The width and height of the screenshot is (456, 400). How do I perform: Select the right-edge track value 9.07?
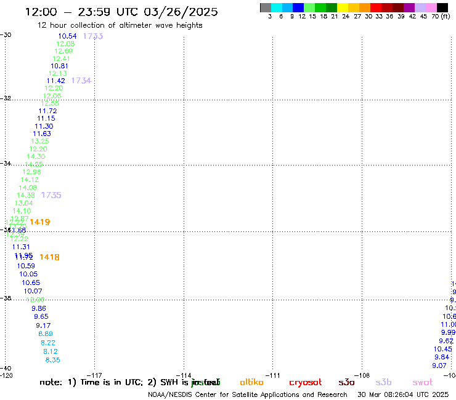439,366
